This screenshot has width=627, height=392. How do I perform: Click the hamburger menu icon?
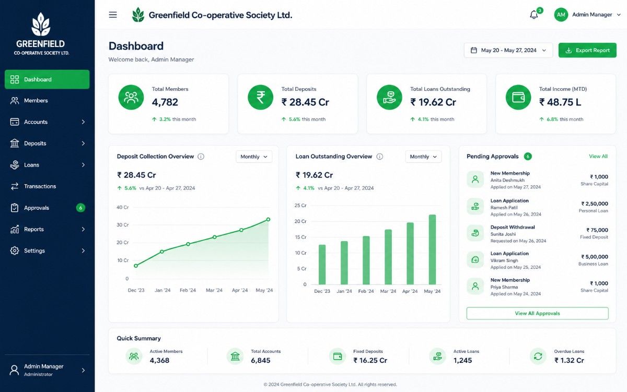113,15
